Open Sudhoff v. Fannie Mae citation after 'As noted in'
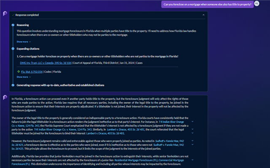270x168 pixels. click(170, 141)
